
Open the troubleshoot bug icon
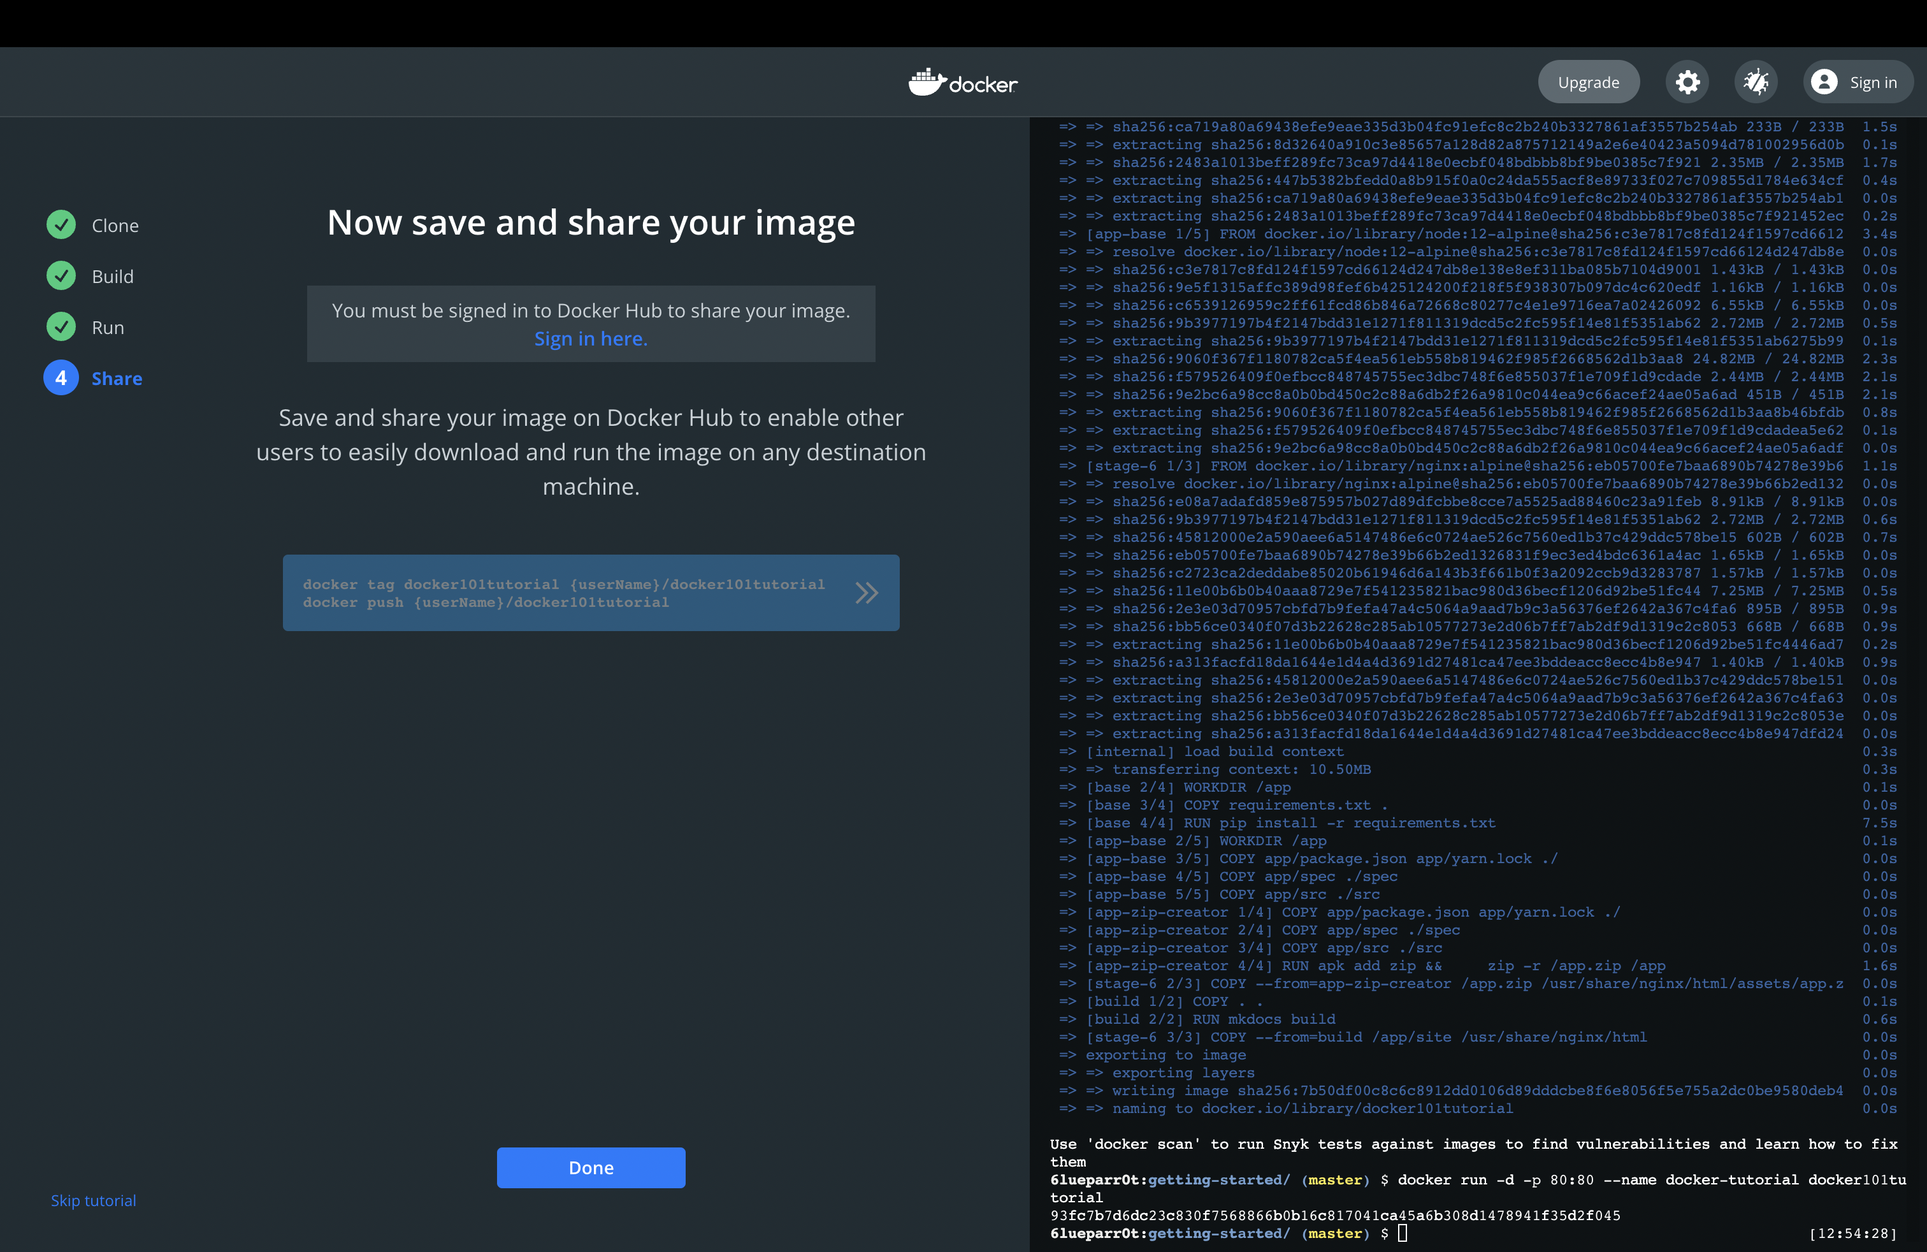coord(1756,82)
